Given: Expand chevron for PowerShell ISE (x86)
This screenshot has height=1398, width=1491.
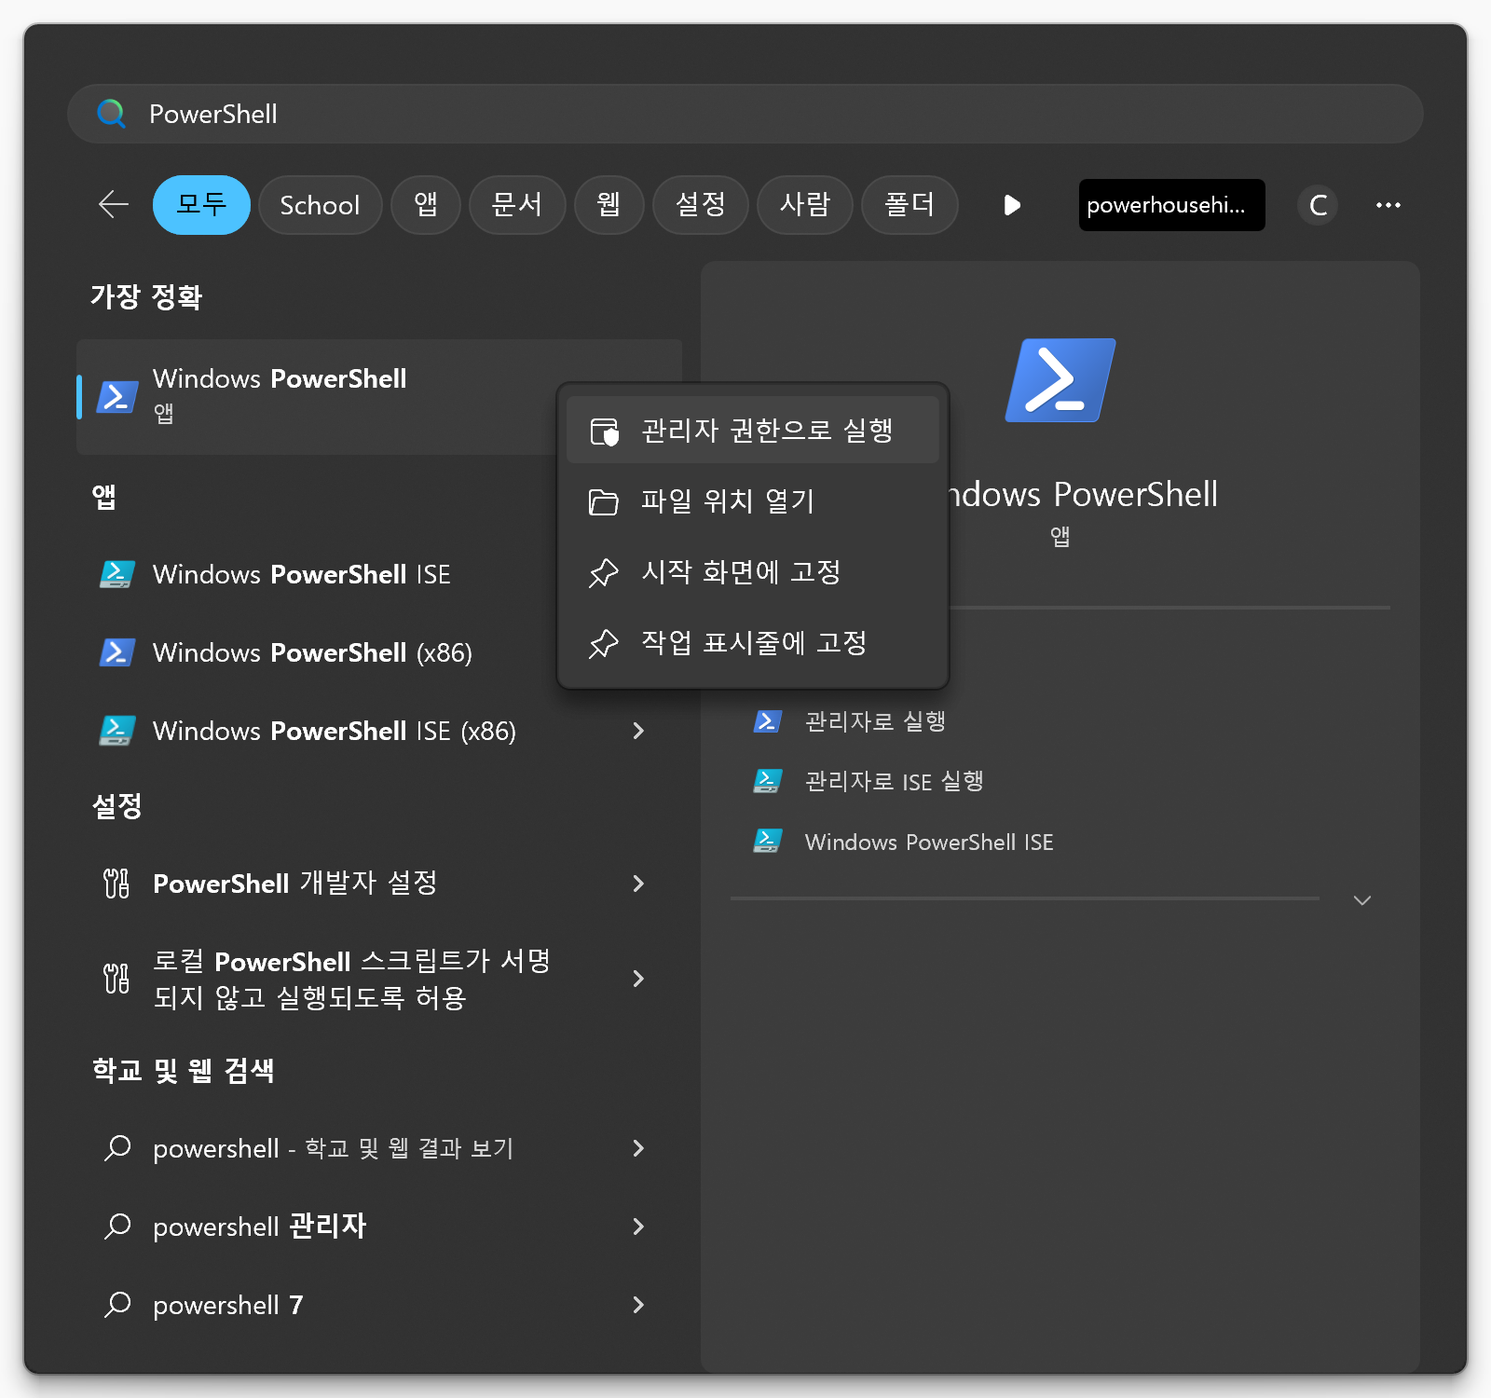Looking at the screenshot, I should [x=638, y=731].
